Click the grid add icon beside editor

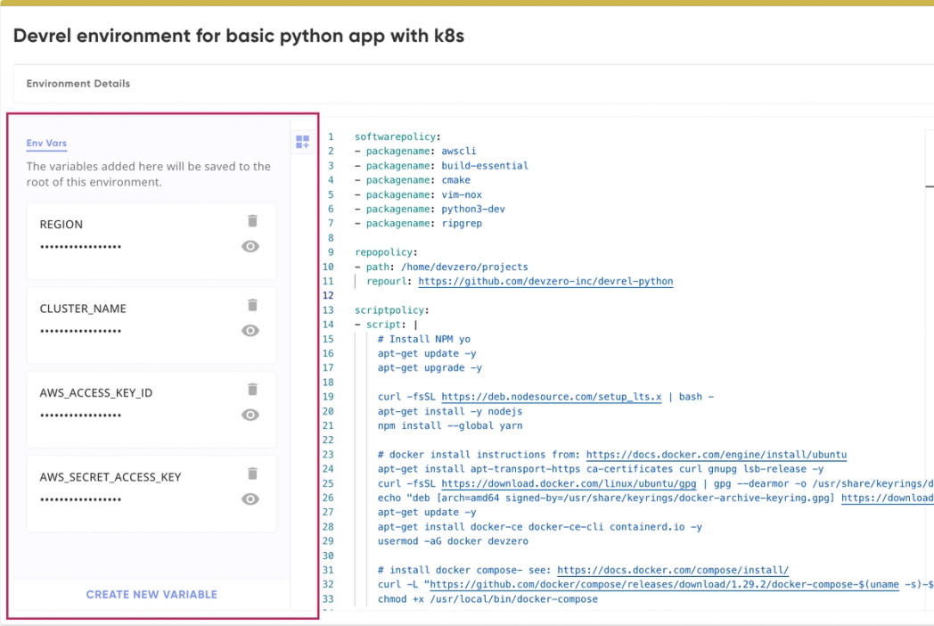303,142
